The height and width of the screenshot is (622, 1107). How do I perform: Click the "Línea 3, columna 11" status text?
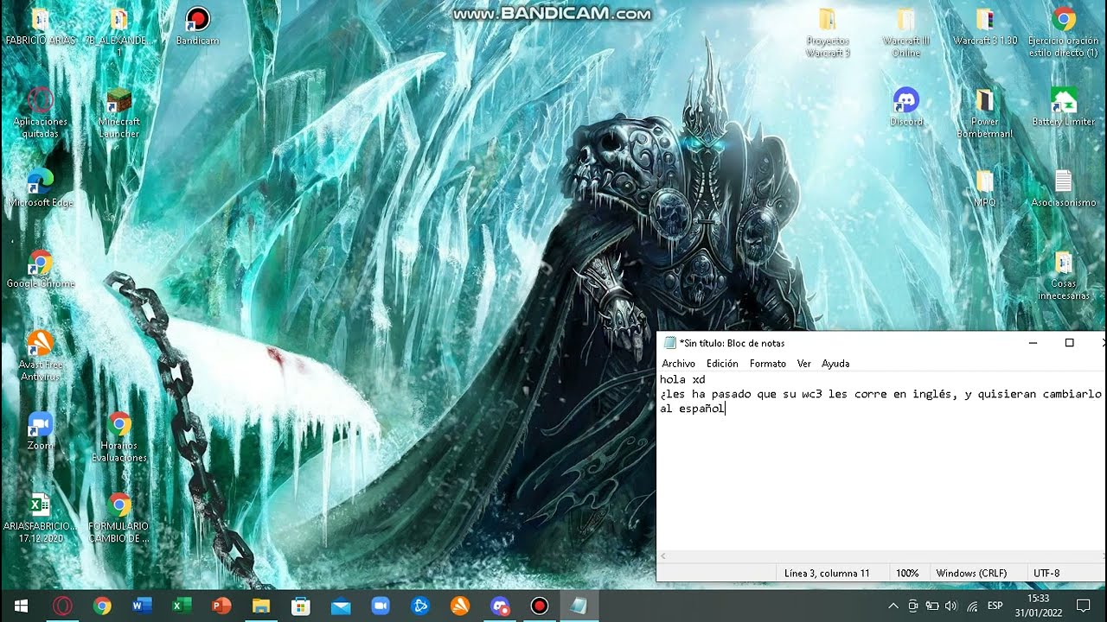(x=827, y=573)
